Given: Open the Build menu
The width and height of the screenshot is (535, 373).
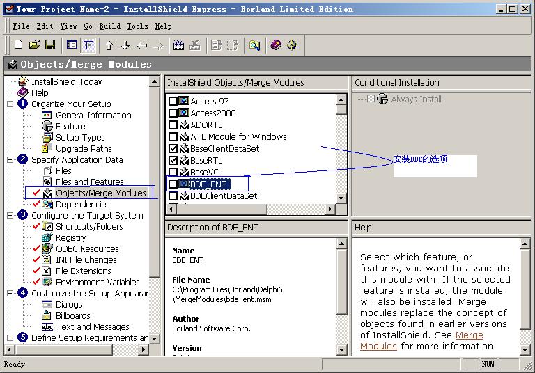Looking at the screenshot, I should click(109, 26).
